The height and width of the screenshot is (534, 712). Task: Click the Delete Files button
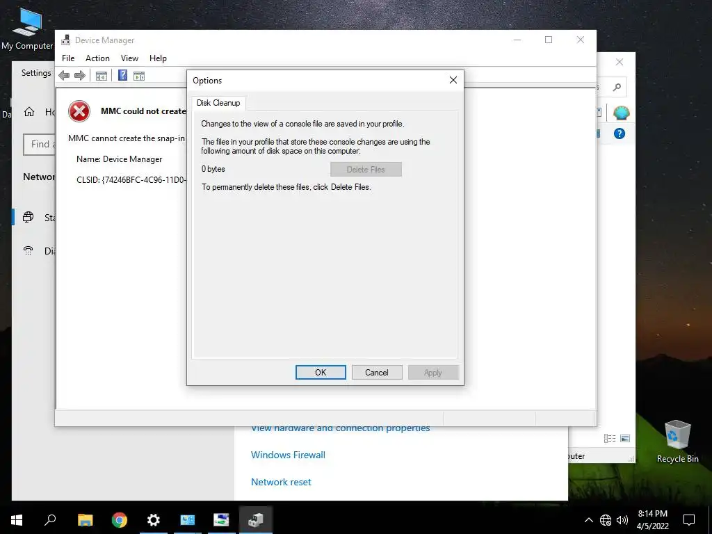click(366, 170)
